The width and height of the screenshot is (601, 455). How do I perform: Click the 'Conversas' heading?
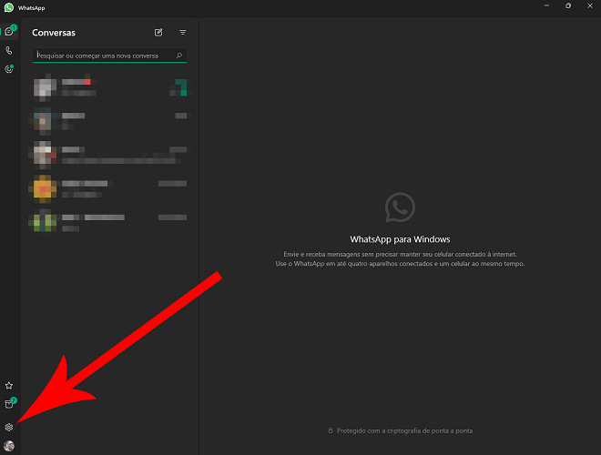tap(54, 33)
